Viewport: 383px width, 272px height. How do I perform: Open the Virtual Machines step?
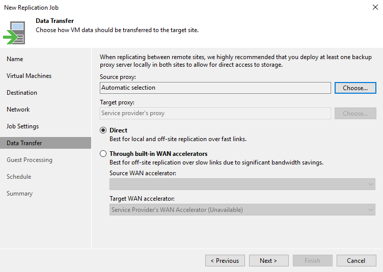pyautogui.click(x=29, y=76)
